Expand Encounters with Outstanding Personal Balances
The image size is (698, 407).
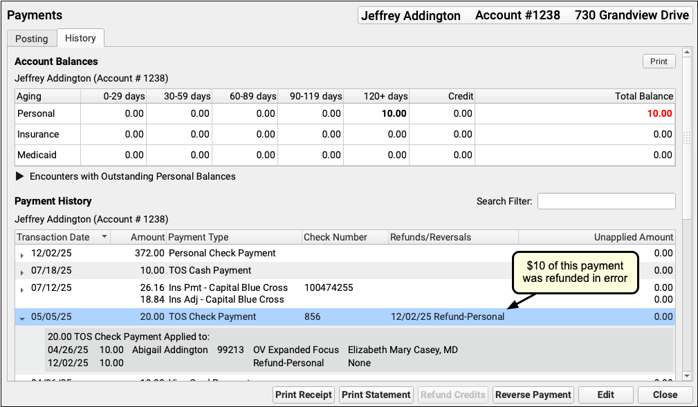point(19,176)
